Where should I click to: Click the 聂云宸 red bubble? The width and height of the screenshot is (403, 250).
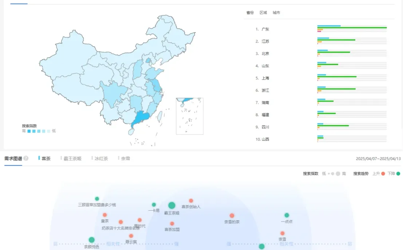coord(131,236)
